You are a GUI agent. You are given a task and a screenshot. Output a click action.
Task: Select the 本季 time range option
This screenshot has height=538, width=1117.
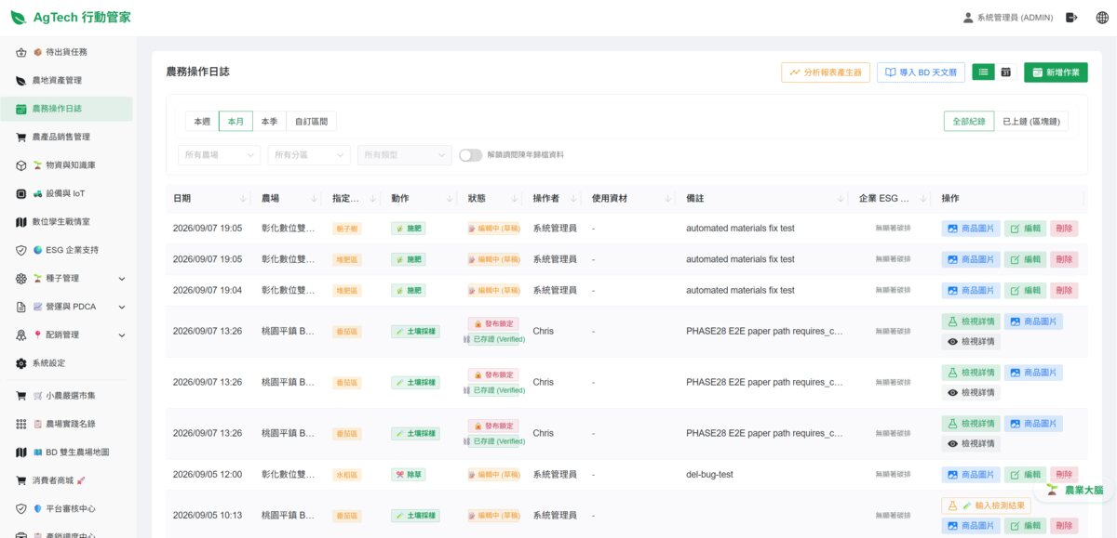[269, 122]
